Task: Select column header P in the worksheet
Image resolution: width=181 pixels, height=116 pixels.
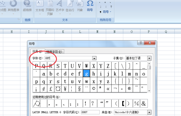Action: click(149, 32)
